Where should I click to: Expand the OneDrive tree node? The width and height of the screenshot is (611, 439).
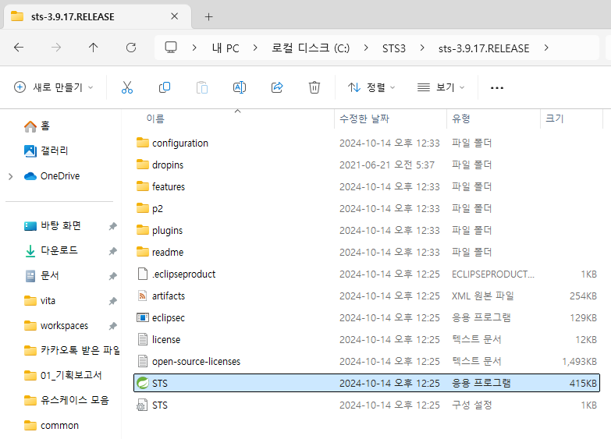point(10,176)
